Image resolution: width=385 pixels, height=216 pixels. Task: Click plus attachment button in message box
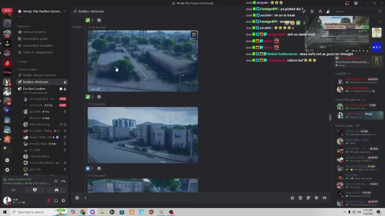77,198
